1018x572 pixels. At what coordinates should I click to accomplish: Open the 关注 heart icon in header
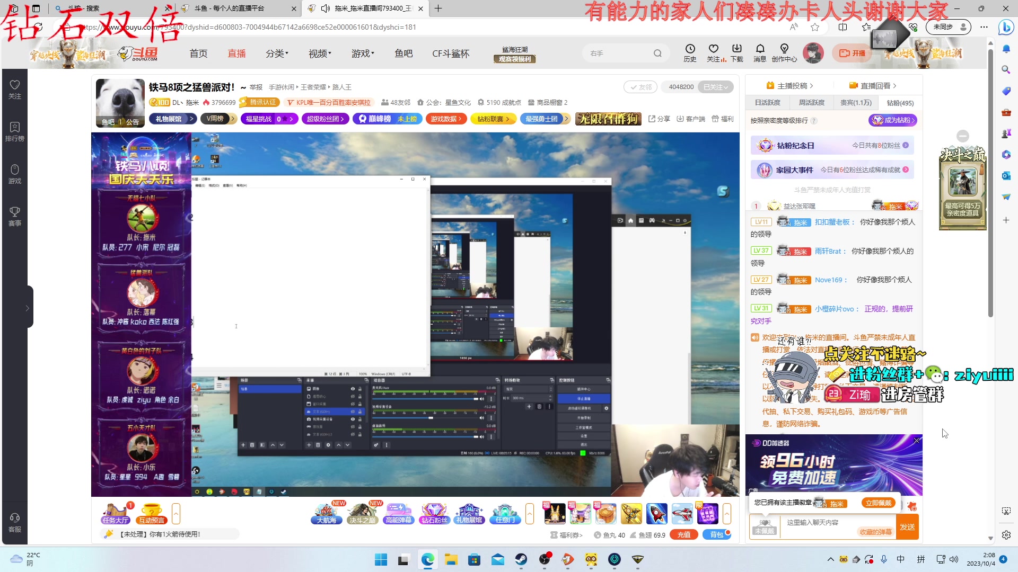(x=714, y=52)
